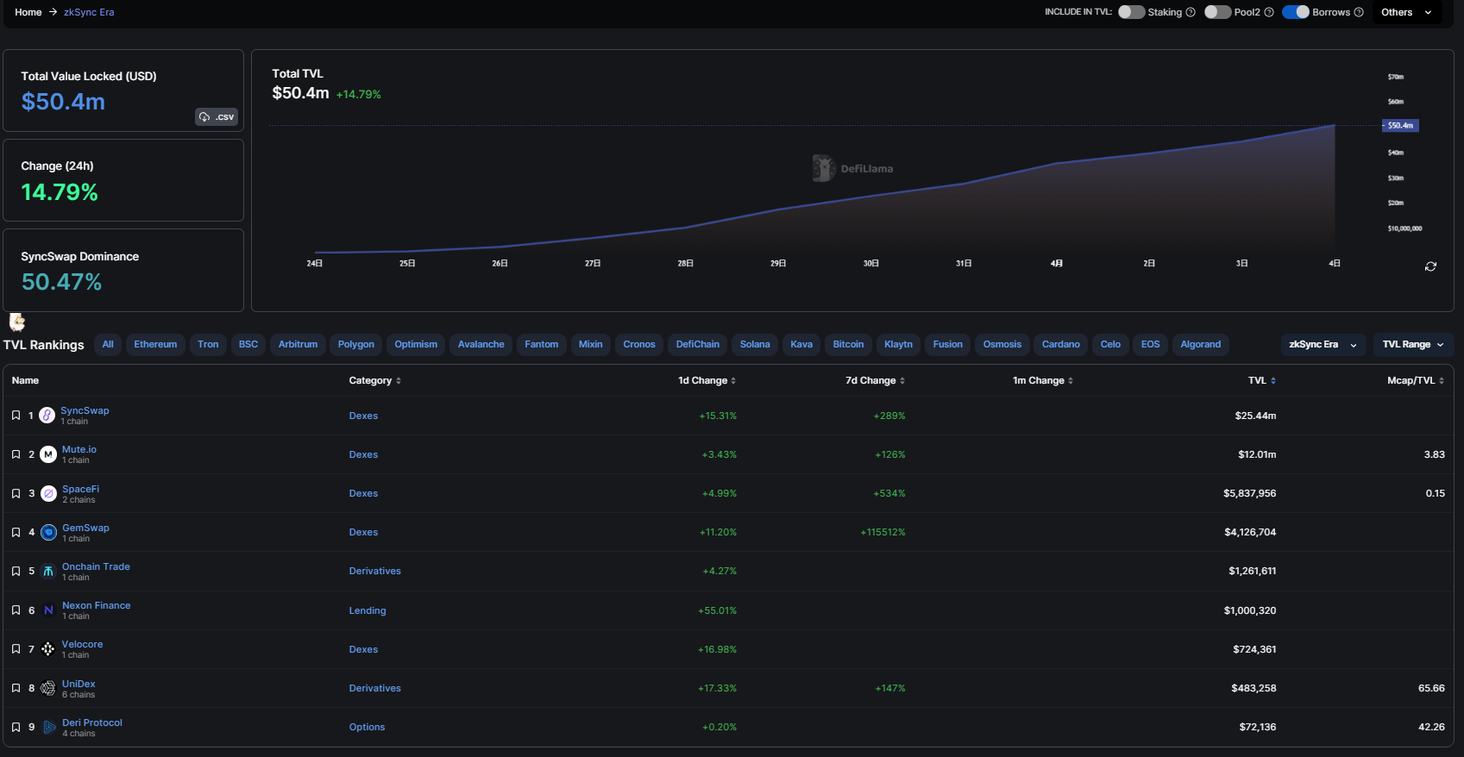
Task: Download TVL data as .csv
Action: click(x=217, y=117)
